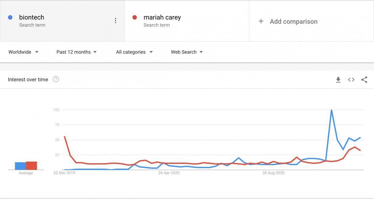
Task: Click the red average bar
Action: (x=31, y=166)
